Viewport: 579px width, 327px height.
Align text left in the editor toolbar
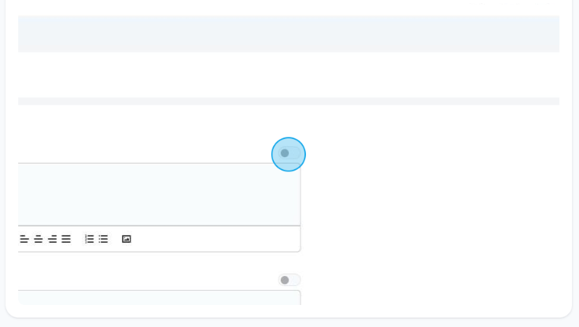pyautogui.click(x=24, y=239)
